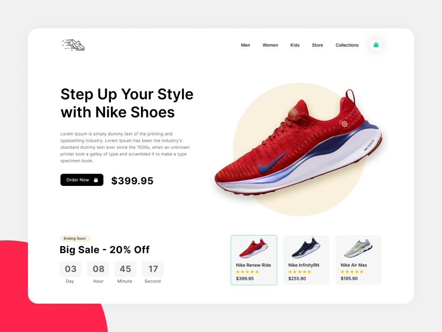Click the star rating under Nike InfinityRN
Image resolution: width=442 pixels, height=332 pixels.
(x=300, y=272)
